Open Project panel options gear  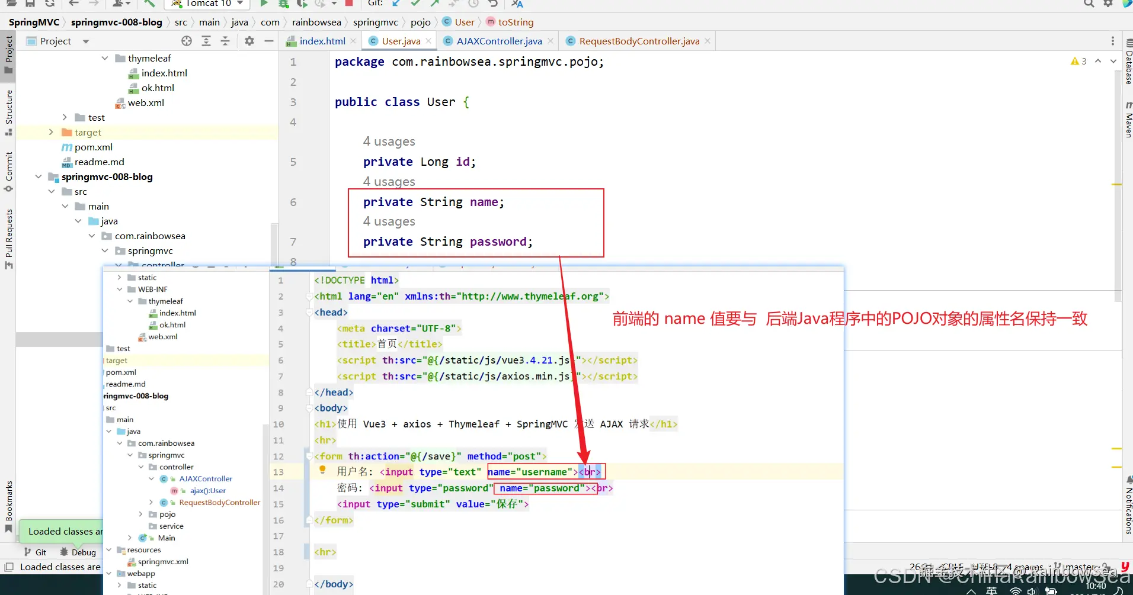coord(249,41)
